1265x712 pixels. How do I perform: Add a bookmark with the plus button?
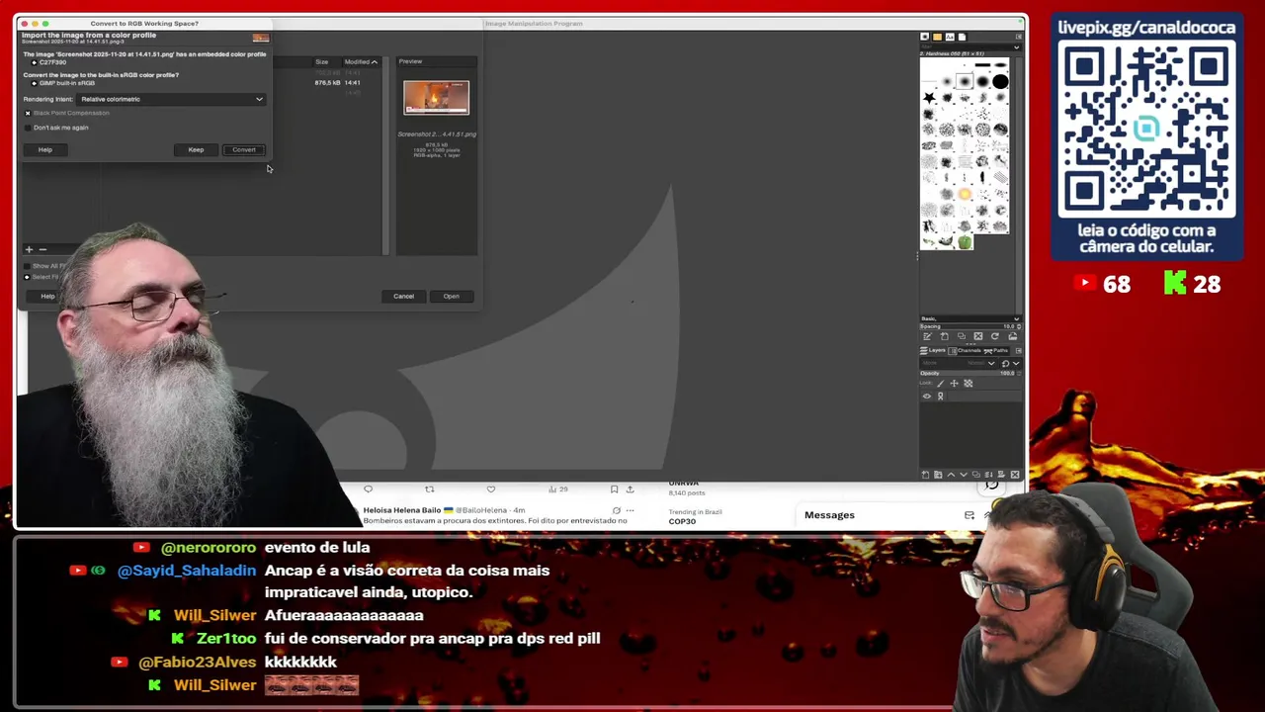coord(29,249)
